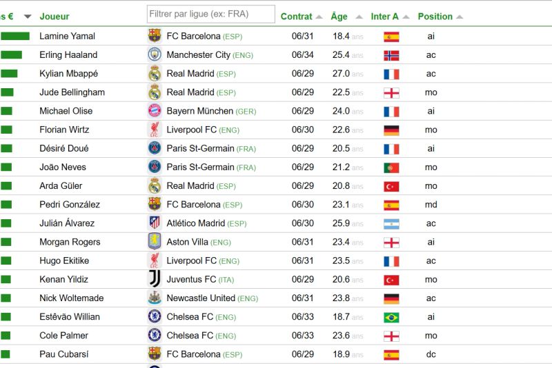Click the Atlético Madrid crest icon
Screen dimensions: 552x368
click(154, 223)
